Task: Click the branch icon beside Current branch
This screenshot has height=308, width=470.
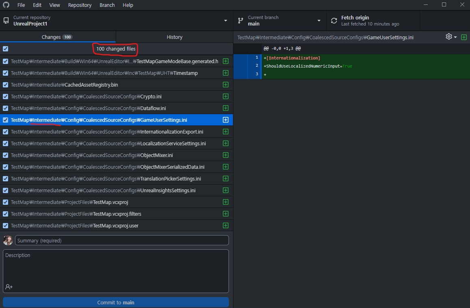Action: (x=240, y=21)
